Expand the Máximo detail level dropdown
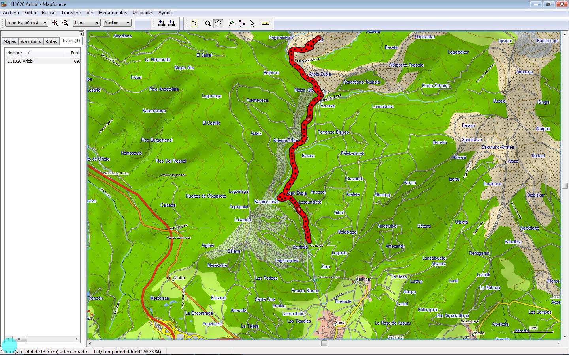Viewport: 569px width, 355px height. pos(117,23)
